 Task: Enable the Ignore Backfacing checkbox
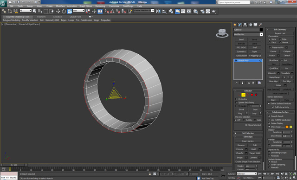click(x=237, y=103)
